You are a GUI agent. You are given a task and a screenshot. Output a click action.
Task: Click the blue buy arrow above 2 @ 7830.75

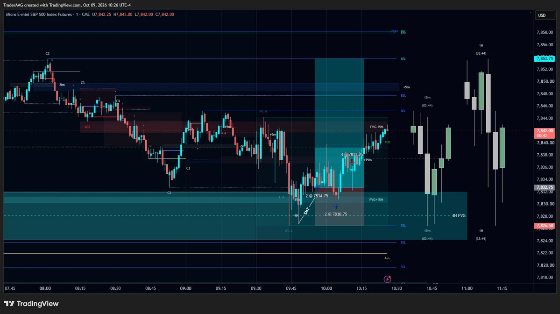point(336,207)
